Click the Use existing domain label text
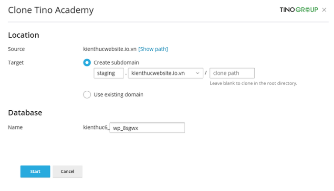 [118, 95]
